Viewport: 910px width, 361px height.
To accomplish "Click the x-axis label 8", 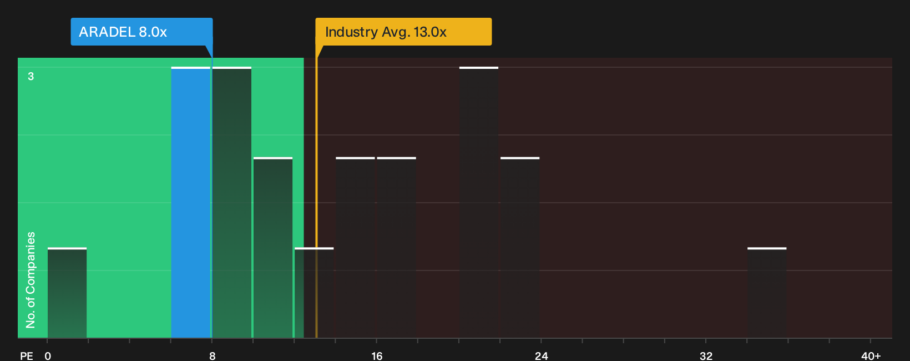I will (213, 356).
